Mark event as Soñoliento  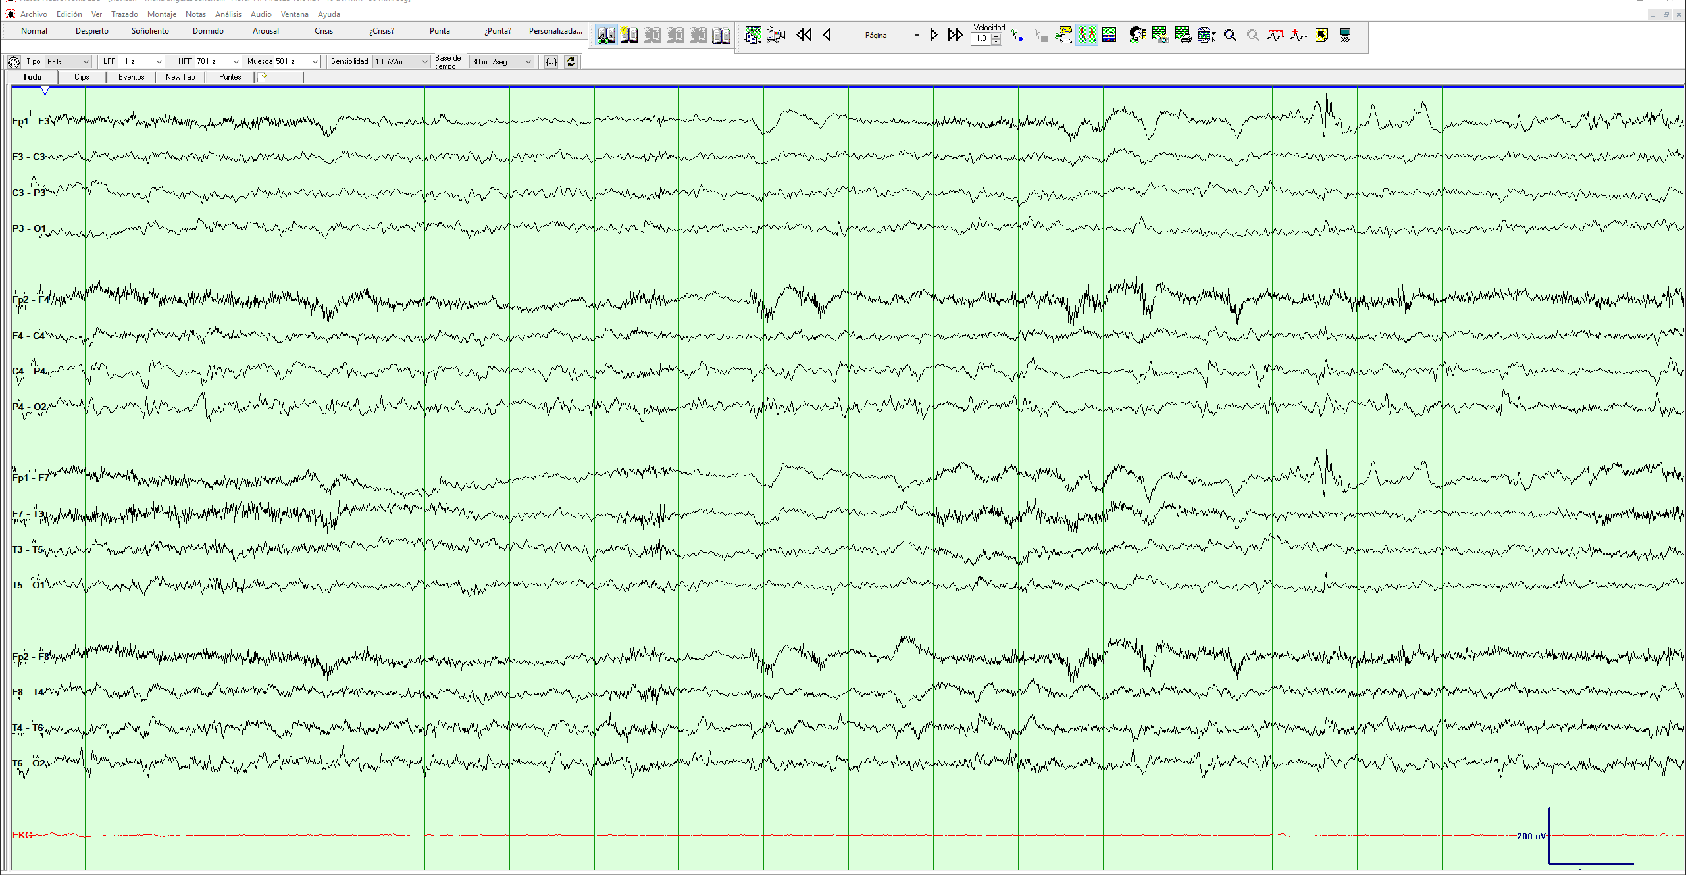click(150, 31)
